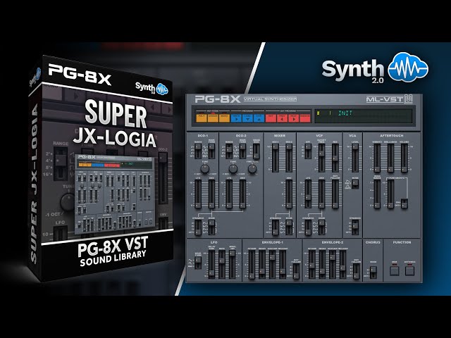Toggle the Mixer Dynamics switch
The height and width of the screenshot is (338, 451).
pos(276,227)
